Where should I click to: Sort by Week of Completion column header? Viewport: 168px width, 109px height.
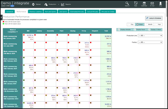click(12, 31)
